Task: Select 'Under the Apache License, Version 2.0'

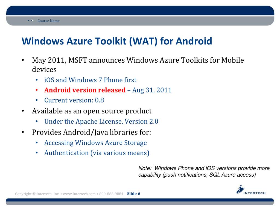Action: click(101, 121)
